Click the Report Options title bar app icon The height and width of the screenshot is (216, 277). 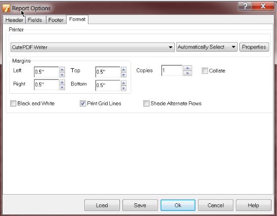coord(7,8)
